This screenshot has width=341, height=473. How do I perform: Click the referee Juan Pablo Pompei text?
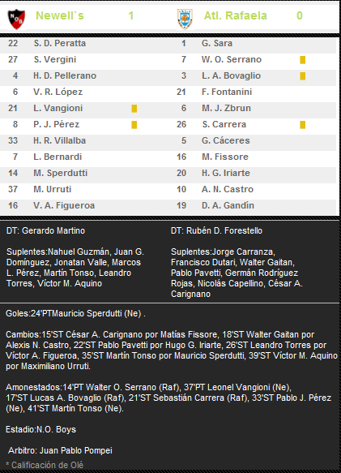pos(76,450)
